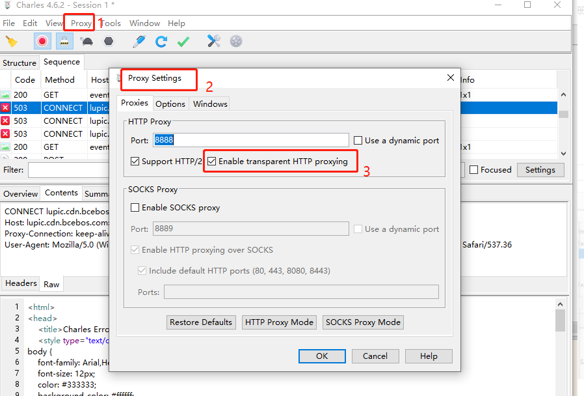The width and height of the screenshot is (584, 396).
Task: Enable SOCKS proxy checkbox
Action: click(x=135, y=208)
